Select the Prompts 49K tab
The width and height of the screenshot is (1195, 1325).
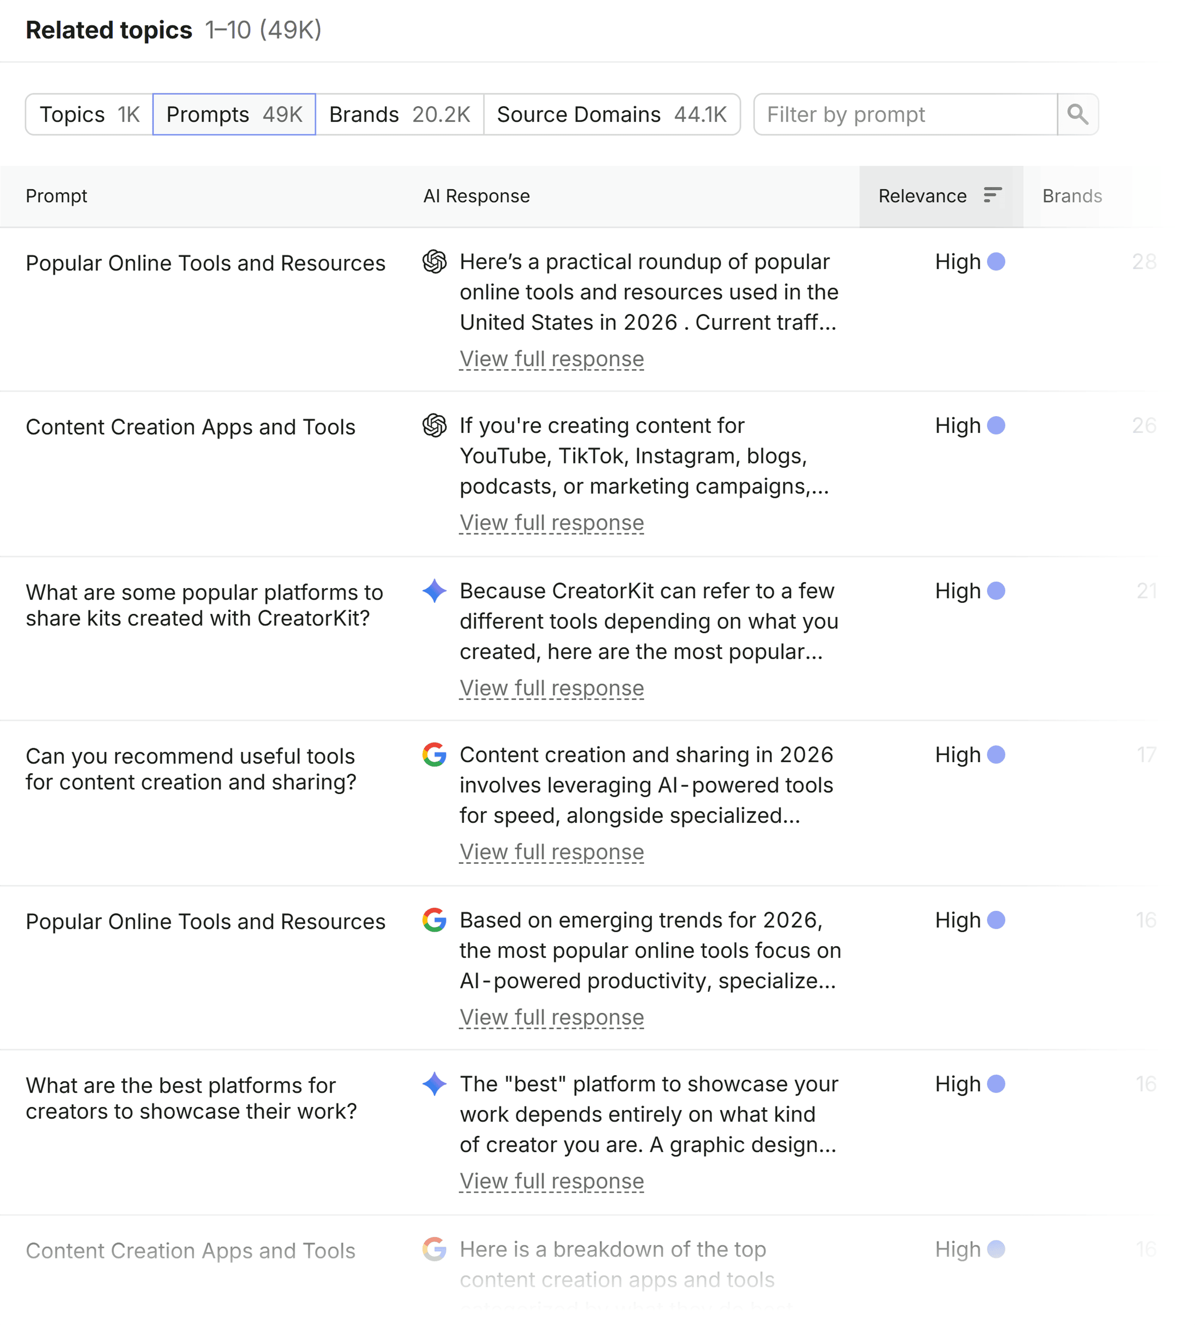click(234, 114)
